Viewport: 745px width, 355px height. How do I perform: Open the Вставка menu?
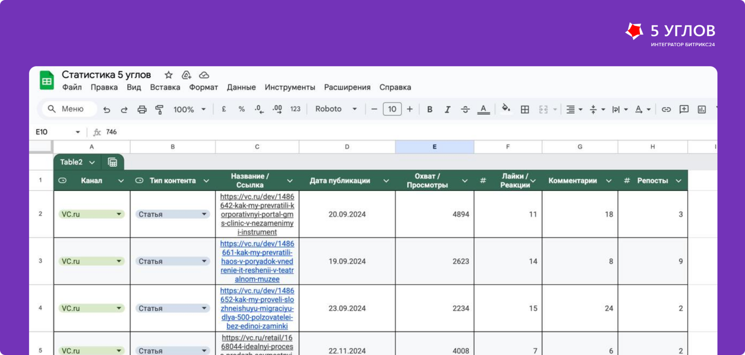click(x=165, y=87)
